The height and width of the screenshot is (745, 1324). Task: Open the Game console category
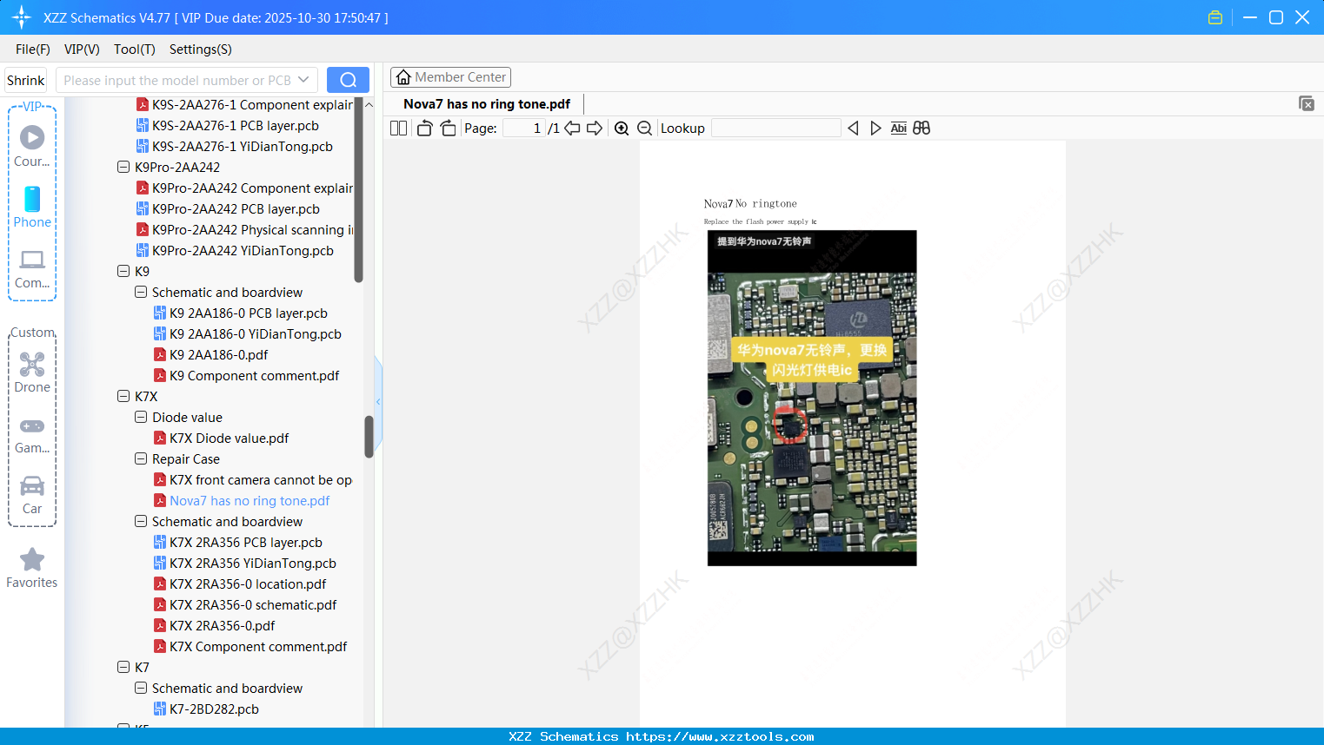tap(32, 434)
